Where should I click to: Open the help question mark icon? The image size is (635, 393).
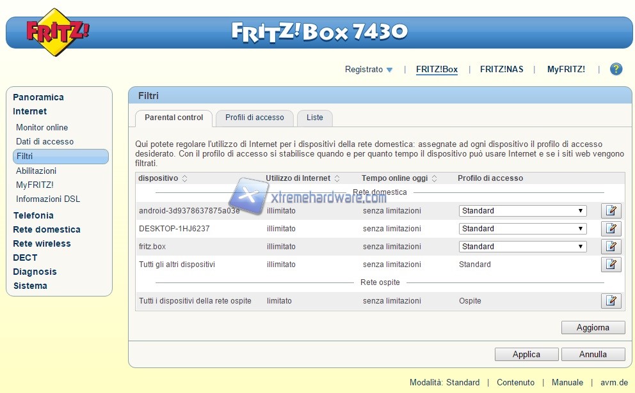(x=616, y=69)
